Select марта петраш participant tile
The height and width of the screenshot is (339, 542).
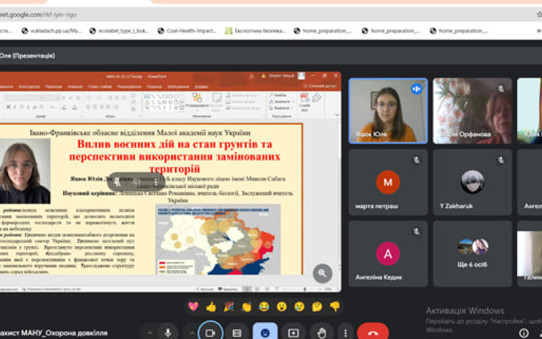388,182
